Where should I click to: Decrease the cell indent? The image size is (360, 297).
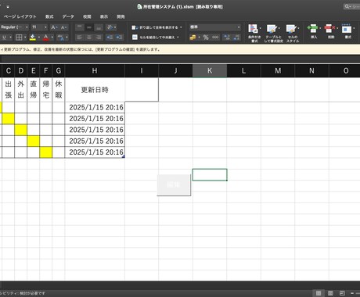coord(110,38)
